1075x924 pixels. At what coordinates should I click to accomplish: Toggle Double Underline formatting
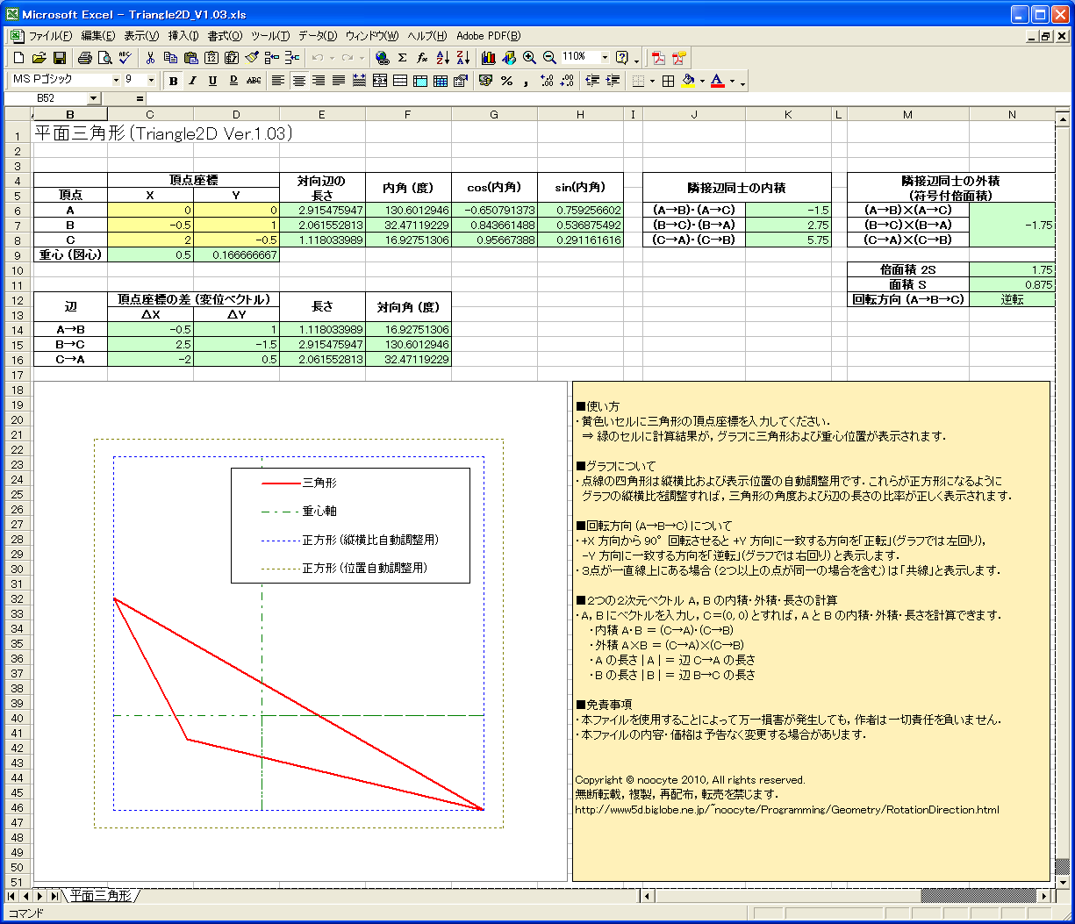(234, 81)
